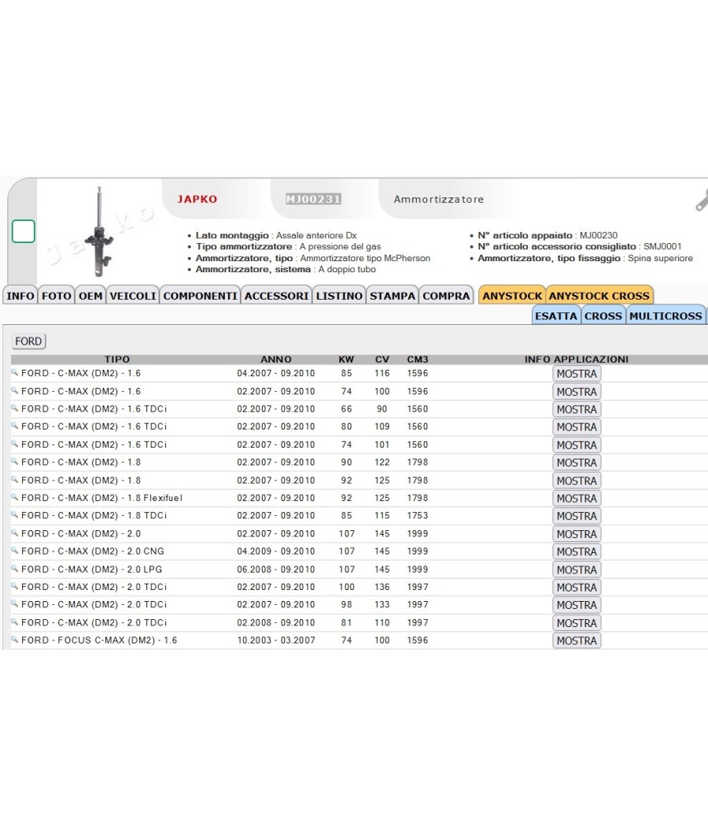Click magnifier icon for C-MAX 2.0 TDCi 110 CV row
Viewport: 708px width, 826px height.
click(x=15, y=622)
